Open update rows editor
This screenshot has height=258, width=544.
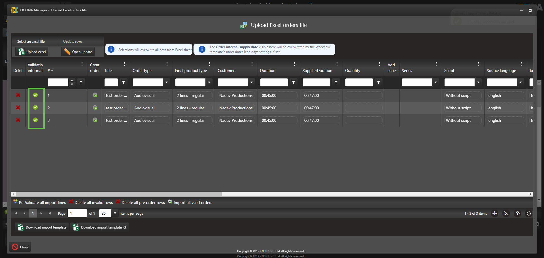[78, 52]
